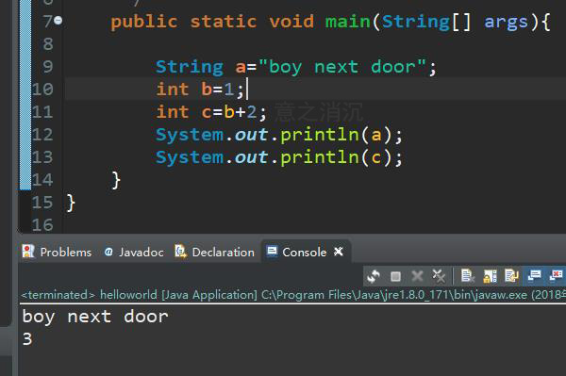566x376 pixels.
Task: Click the Remove All Terminated Launches icon
Action: pyautogui.click(x=439, y=276)
